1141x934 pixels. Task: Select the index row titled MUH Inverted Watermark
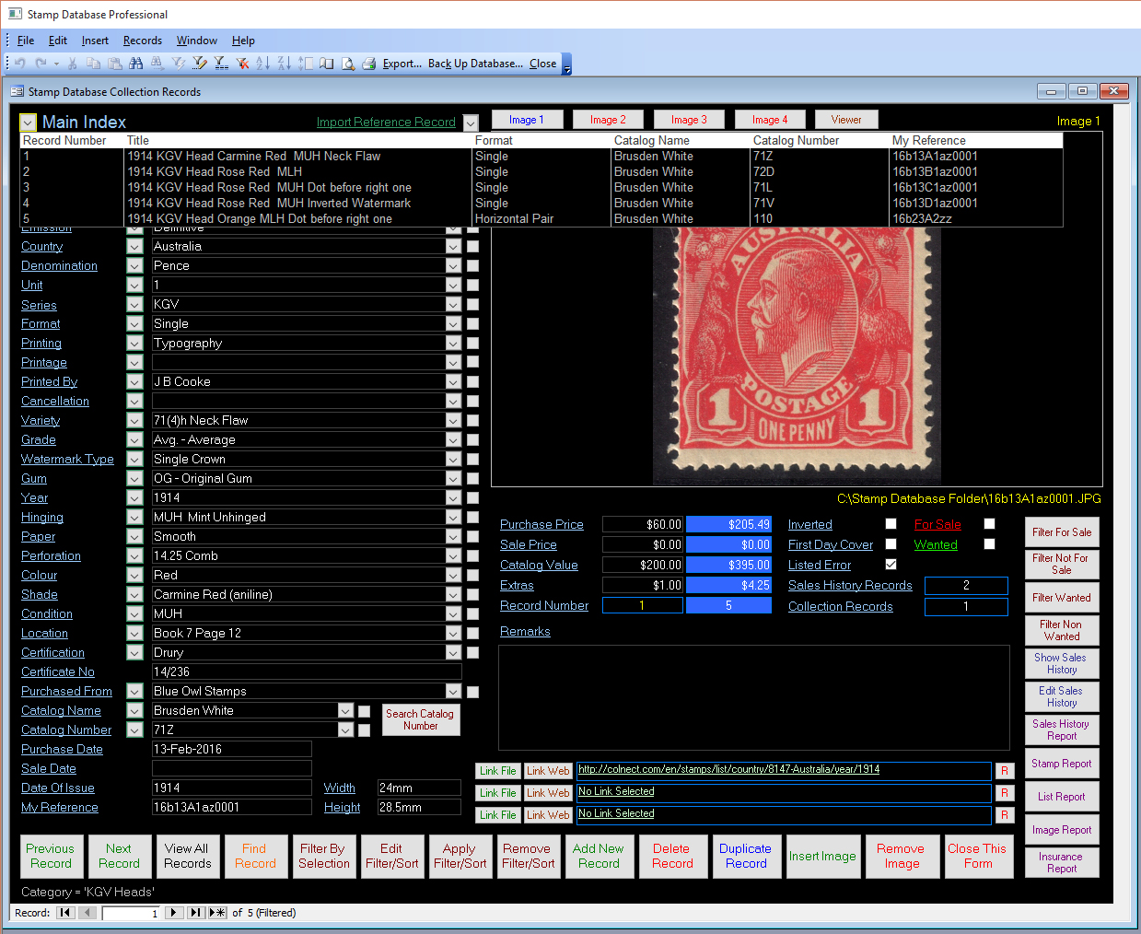tap(541, 204)
